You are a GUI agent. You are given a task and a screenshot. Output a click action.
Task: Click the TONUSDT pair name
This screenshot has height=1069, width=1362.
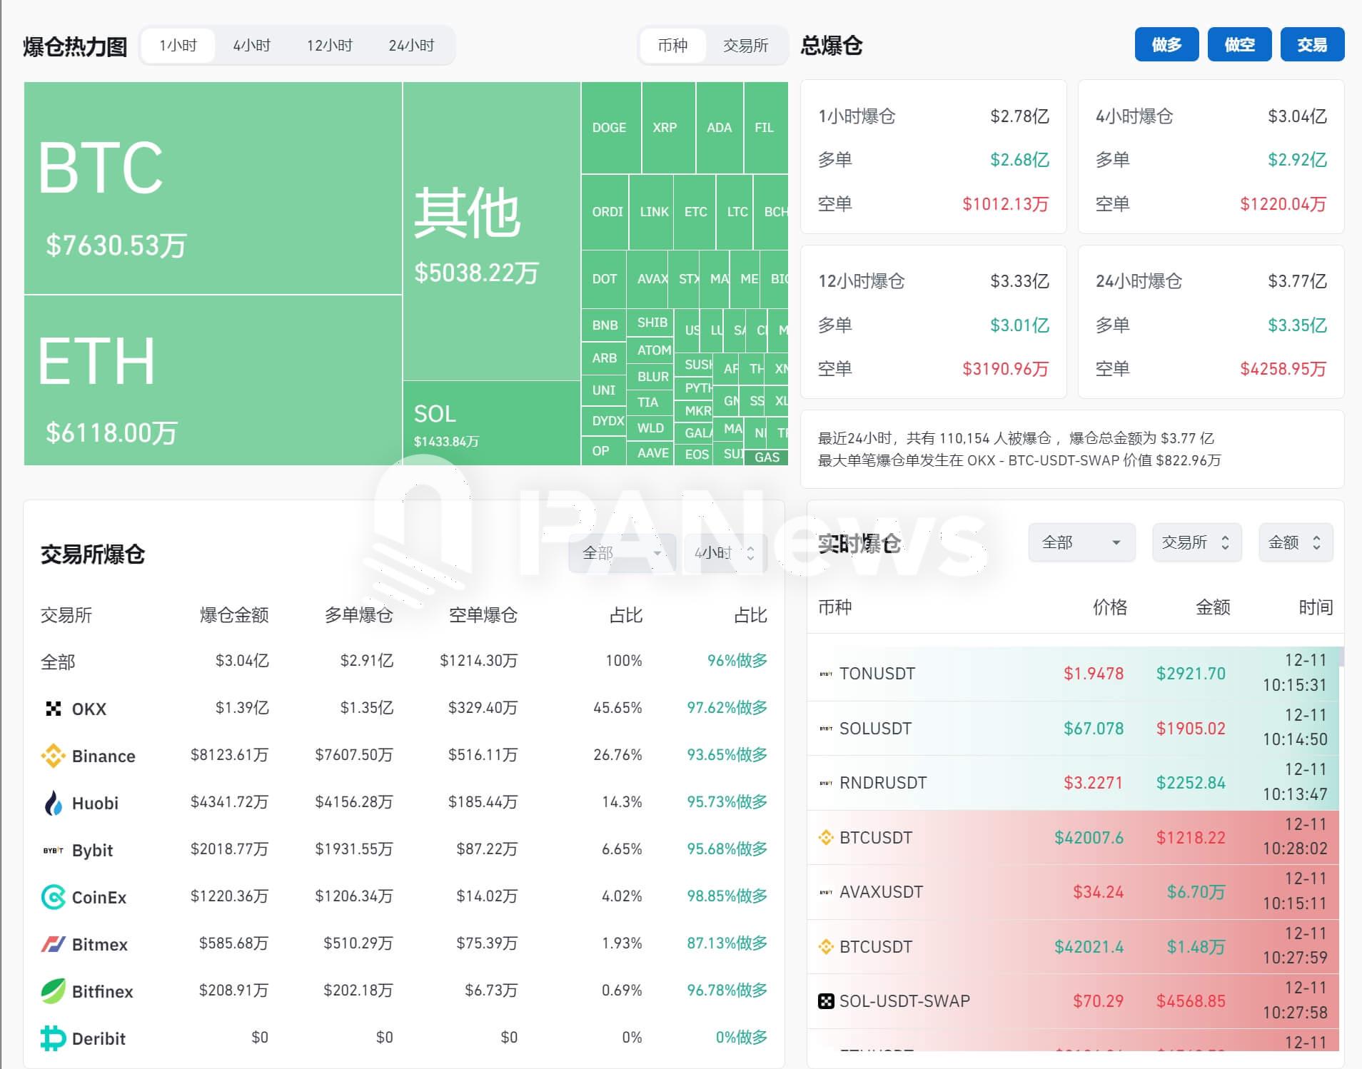877,674
